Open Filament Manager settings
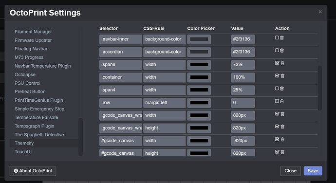336x183 pixels. coord(33,32)
